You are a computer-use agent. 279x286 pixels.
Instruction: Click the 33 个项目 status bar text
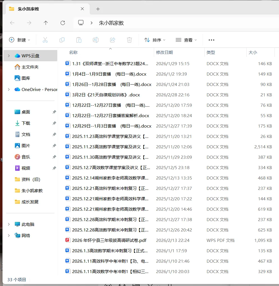tap(17, 280)
